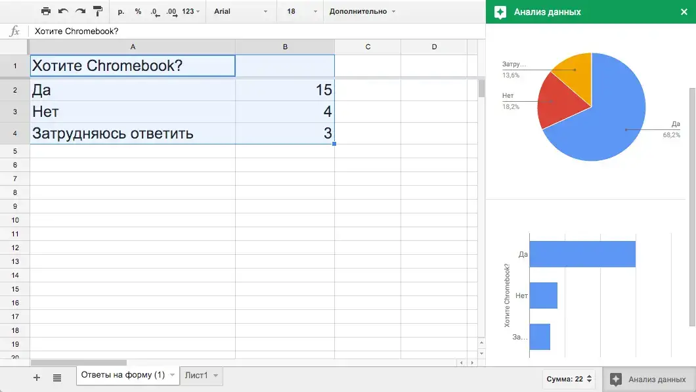The height and width of the screenshot is (392, 696).
Task: Undo the last action
Action: coord(63,11)
